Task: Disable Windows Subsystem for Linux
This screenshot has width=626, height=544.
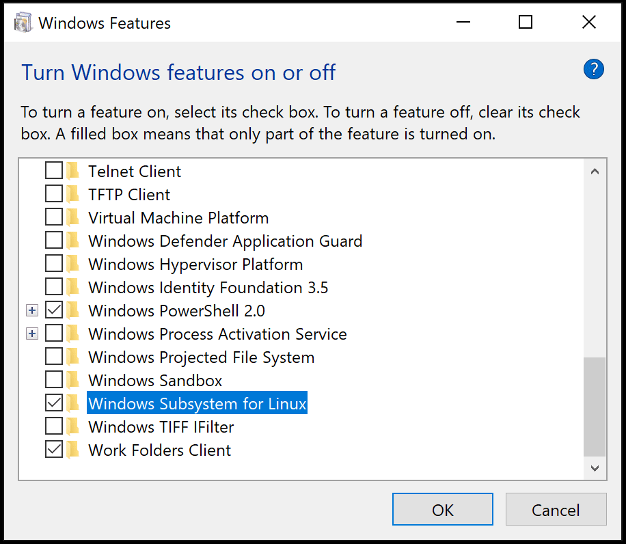Action: pos(54,403)
